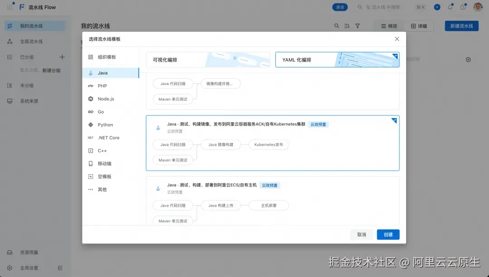The height and width of the screenshot is (277, 489).
Task: Open the sort order dropdown in toolbar
Action: (x=347, y=26)
